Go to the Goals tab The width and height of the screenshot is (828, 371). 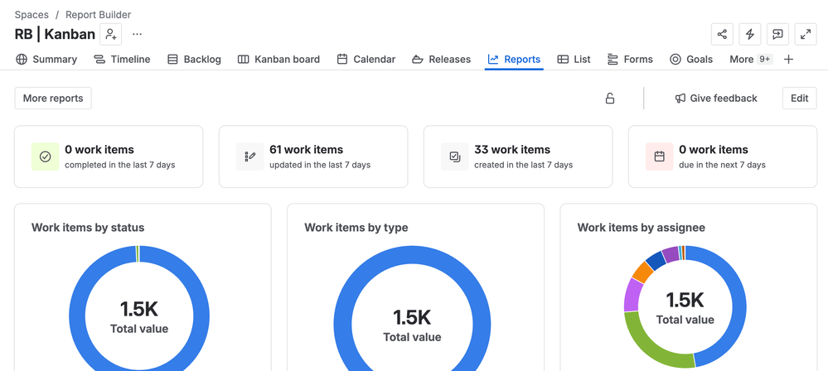click(691, 59)
